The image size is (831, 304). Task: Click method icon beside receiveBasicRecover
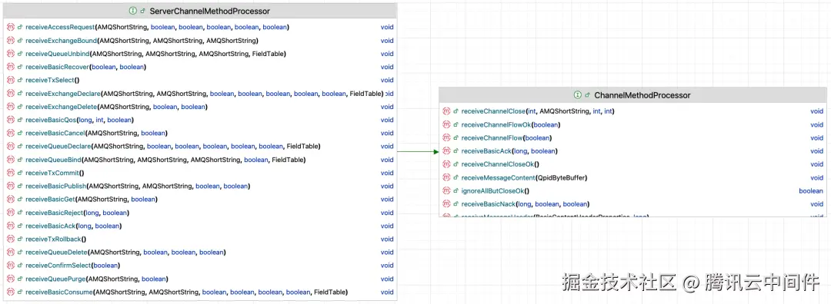(11, 67)
